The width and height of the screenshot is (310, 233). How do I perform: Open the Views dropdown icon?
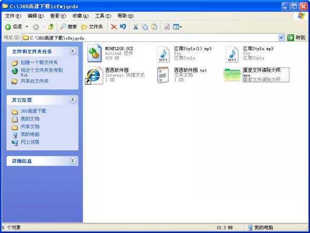[x=177, y=27]
